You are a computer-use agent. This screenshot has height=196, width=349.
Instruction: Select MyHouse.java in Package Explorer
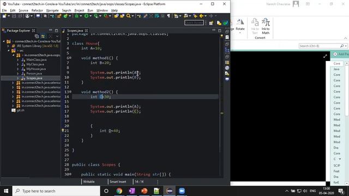tap(36, 69)
